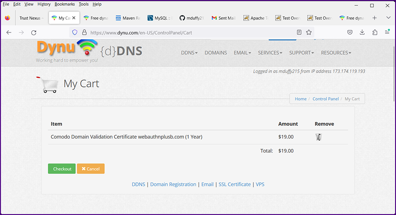The height and width of the screenshot is (215, 396).
Task: Open Firefox application hamburger menu
Action: 387,32
